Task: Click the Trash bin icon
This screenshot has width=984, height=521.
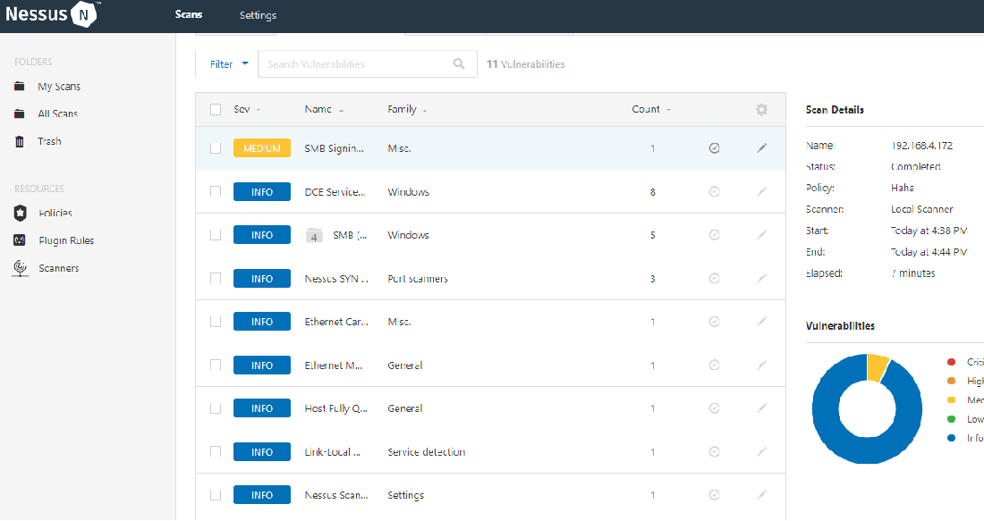Action: pos(20,142)
